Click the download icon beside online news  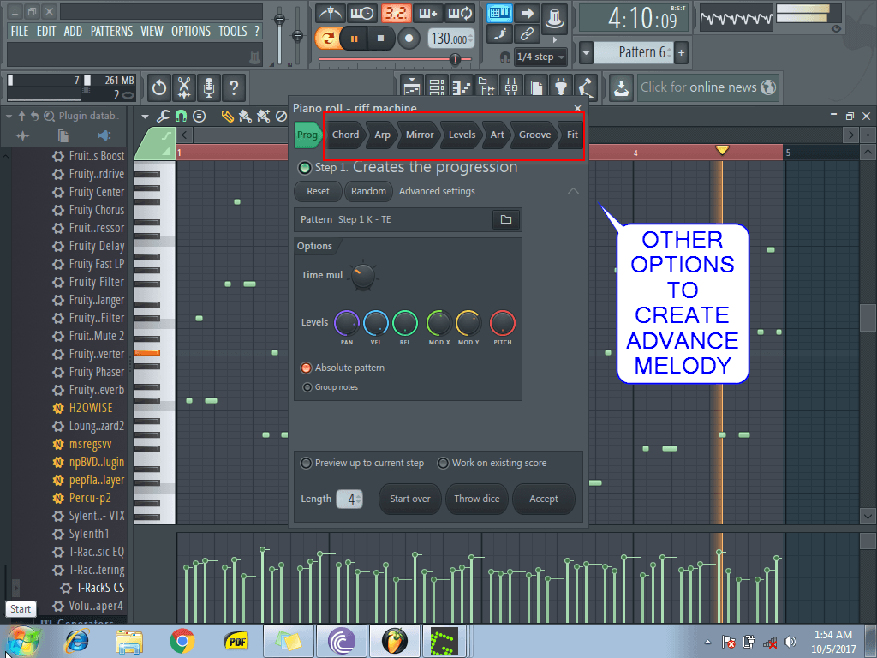tap(621, 87)
